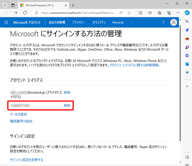Open the Collections icon
Viewport: 192px width, 166px height.
(159, 13)
